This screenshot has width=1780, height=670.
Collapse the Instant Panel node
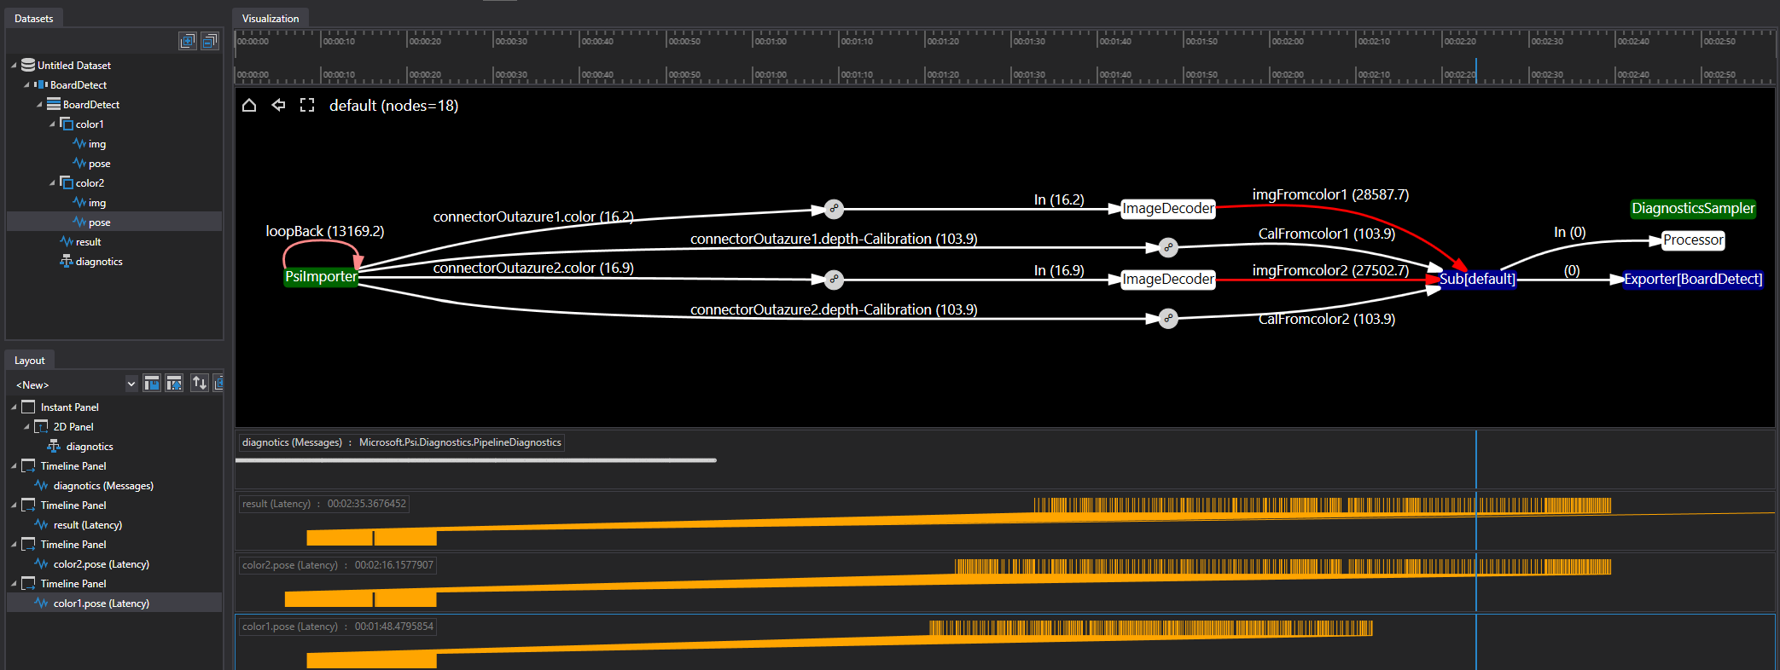14,407
